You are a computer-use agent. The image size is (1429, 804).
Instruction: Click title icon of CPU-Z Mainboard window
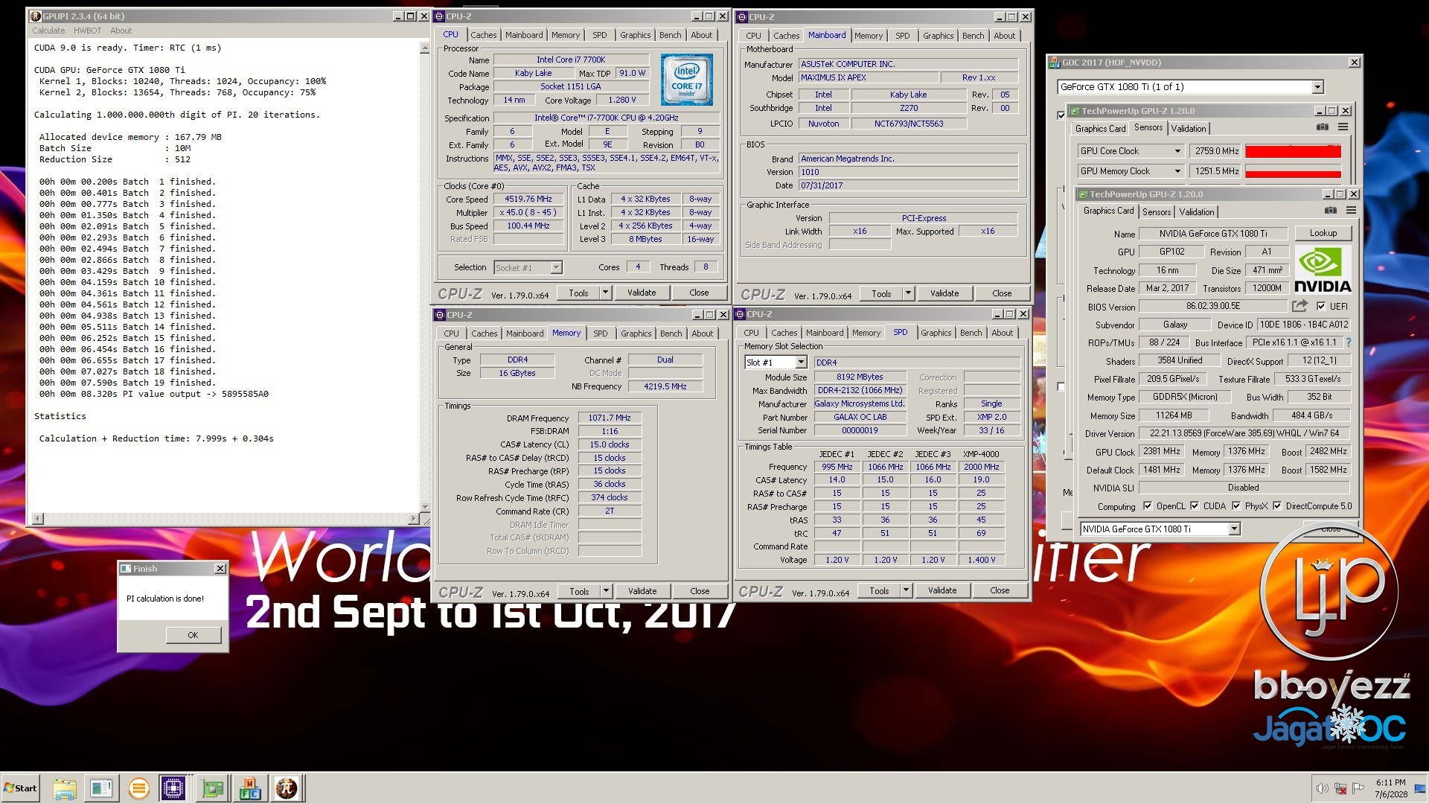(x=743, y=16)
